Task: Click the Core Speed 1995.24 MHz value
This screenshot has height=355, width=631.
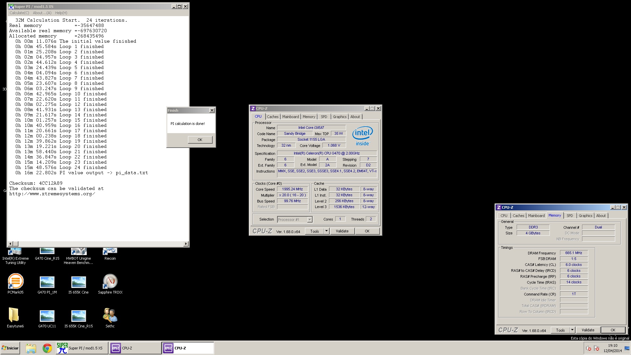Action: coord(292,189)
